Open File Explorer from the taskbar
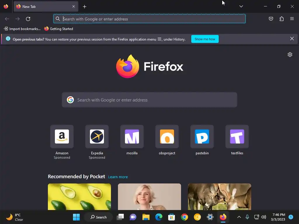This screenshot has height=224, width=299. [146, 217]
